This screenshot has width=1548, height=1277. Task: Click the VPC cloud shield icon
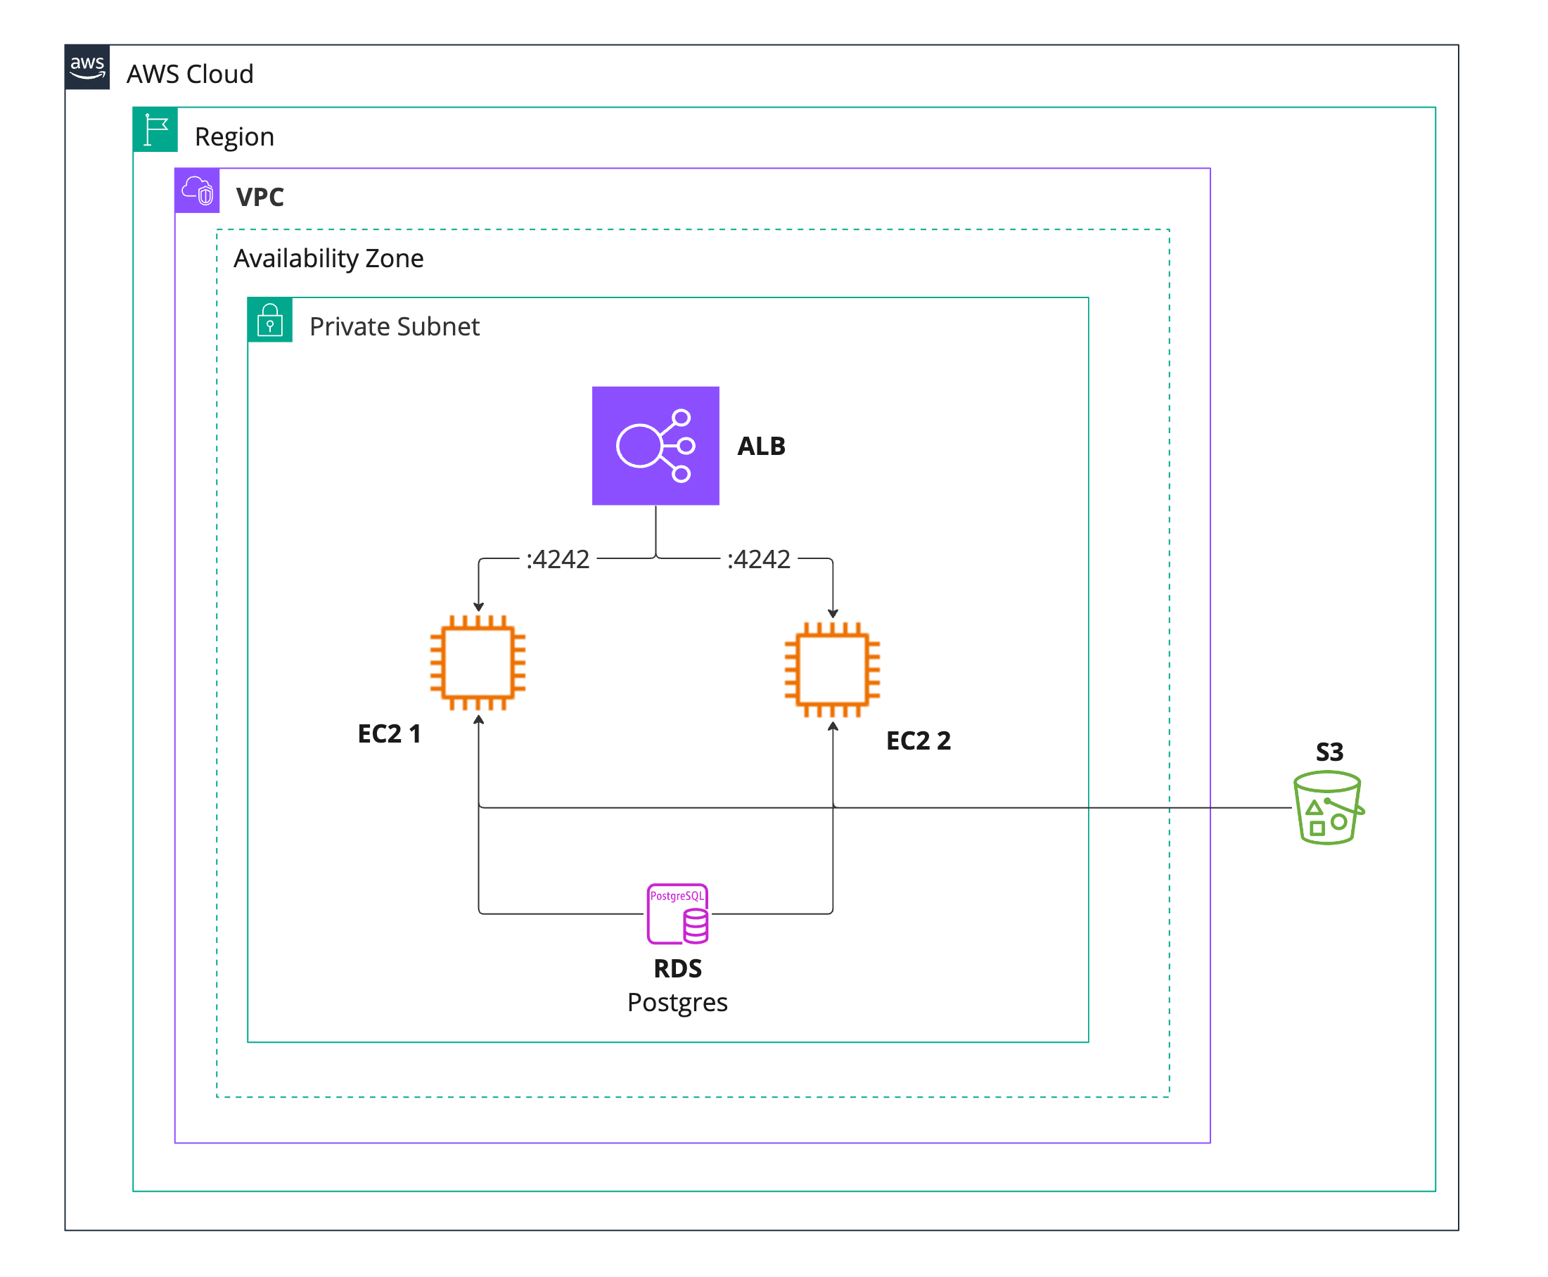tap(197, 191)
